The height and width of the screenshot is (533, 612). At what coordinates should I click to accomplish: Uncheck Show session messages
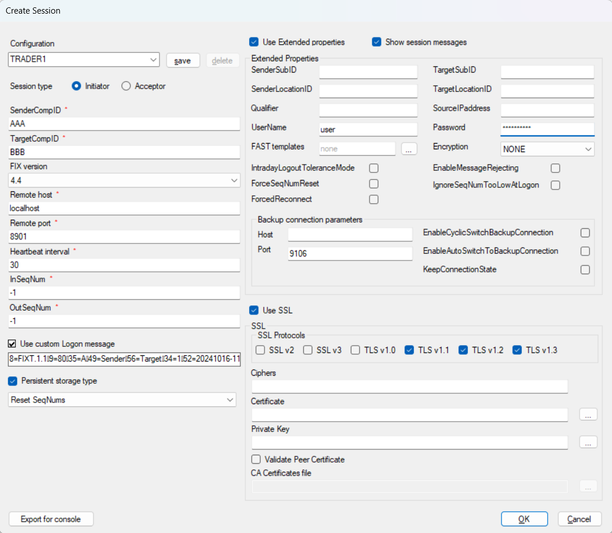click(376, 42)
